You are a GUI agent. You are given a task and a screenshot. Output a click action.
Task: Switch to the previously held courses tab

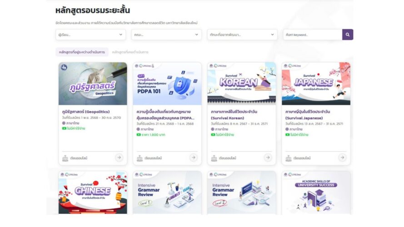[130, 52]
